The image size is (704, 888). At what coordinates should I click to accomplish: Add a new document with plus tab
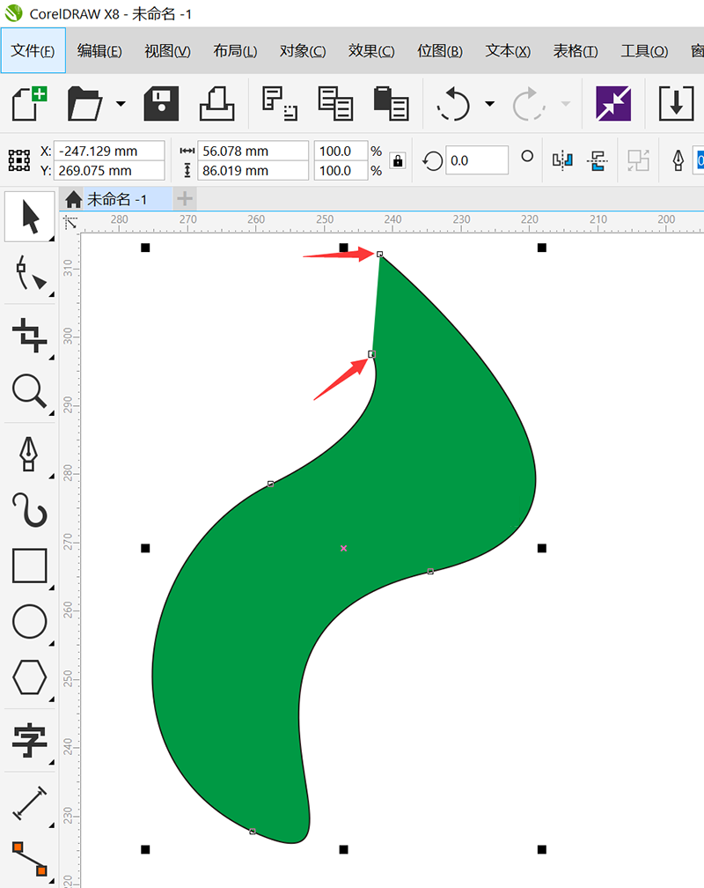click(185, 199)
